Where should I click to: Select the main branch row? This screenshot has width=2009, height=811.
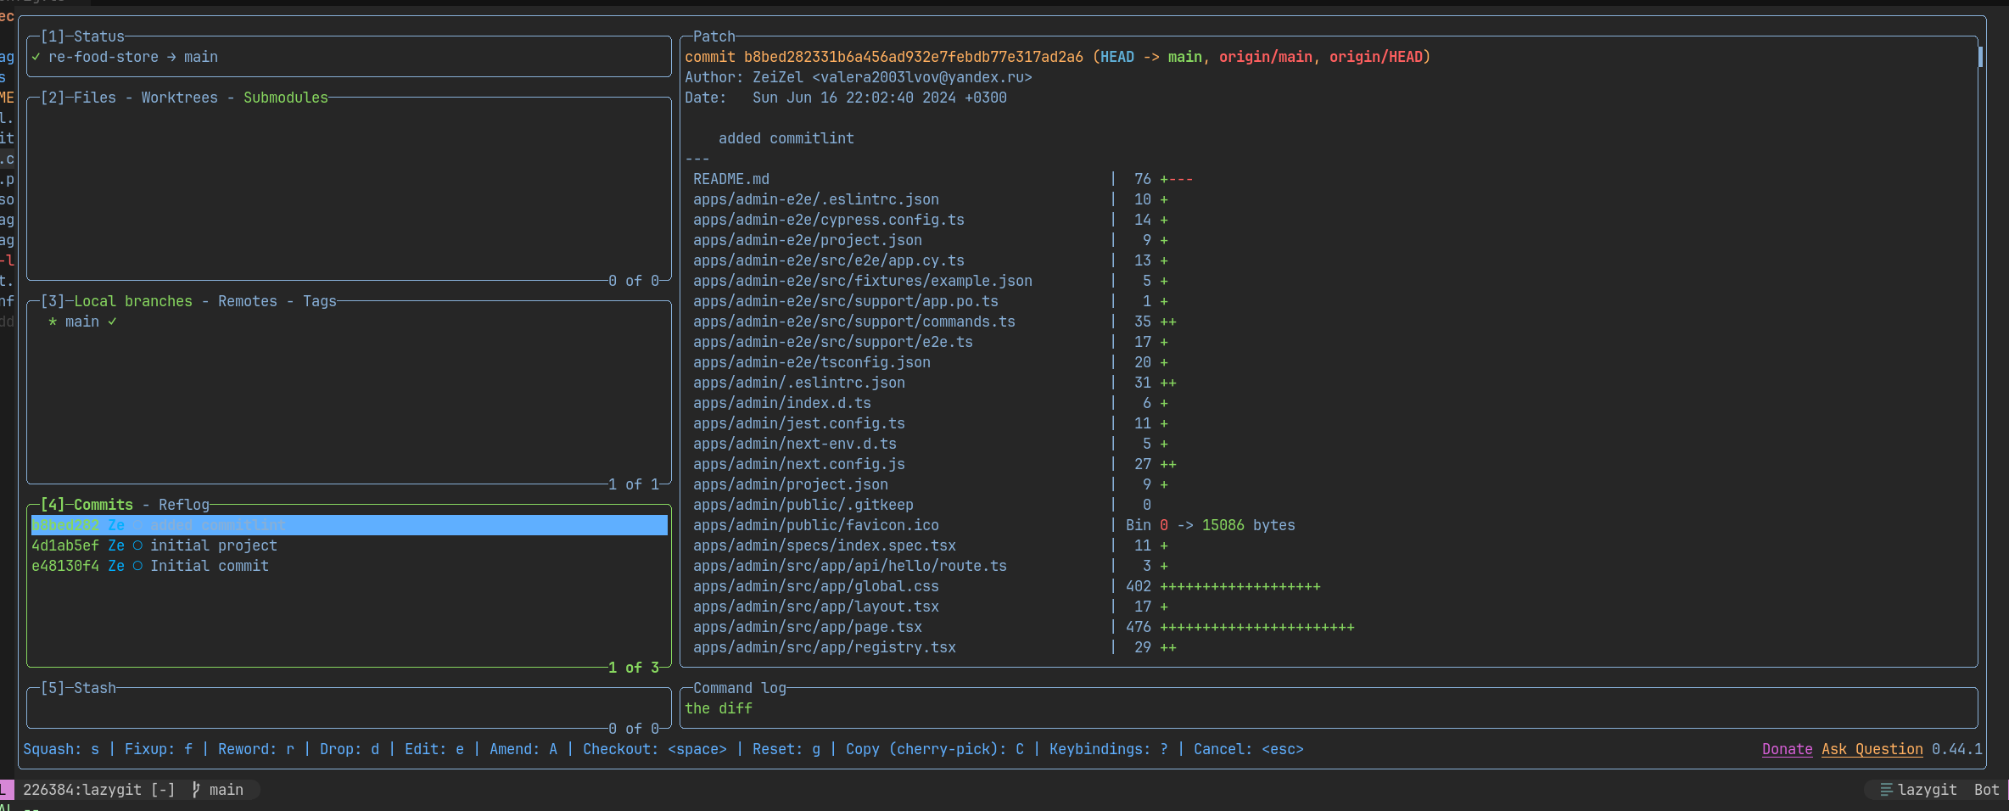(350, 322)
